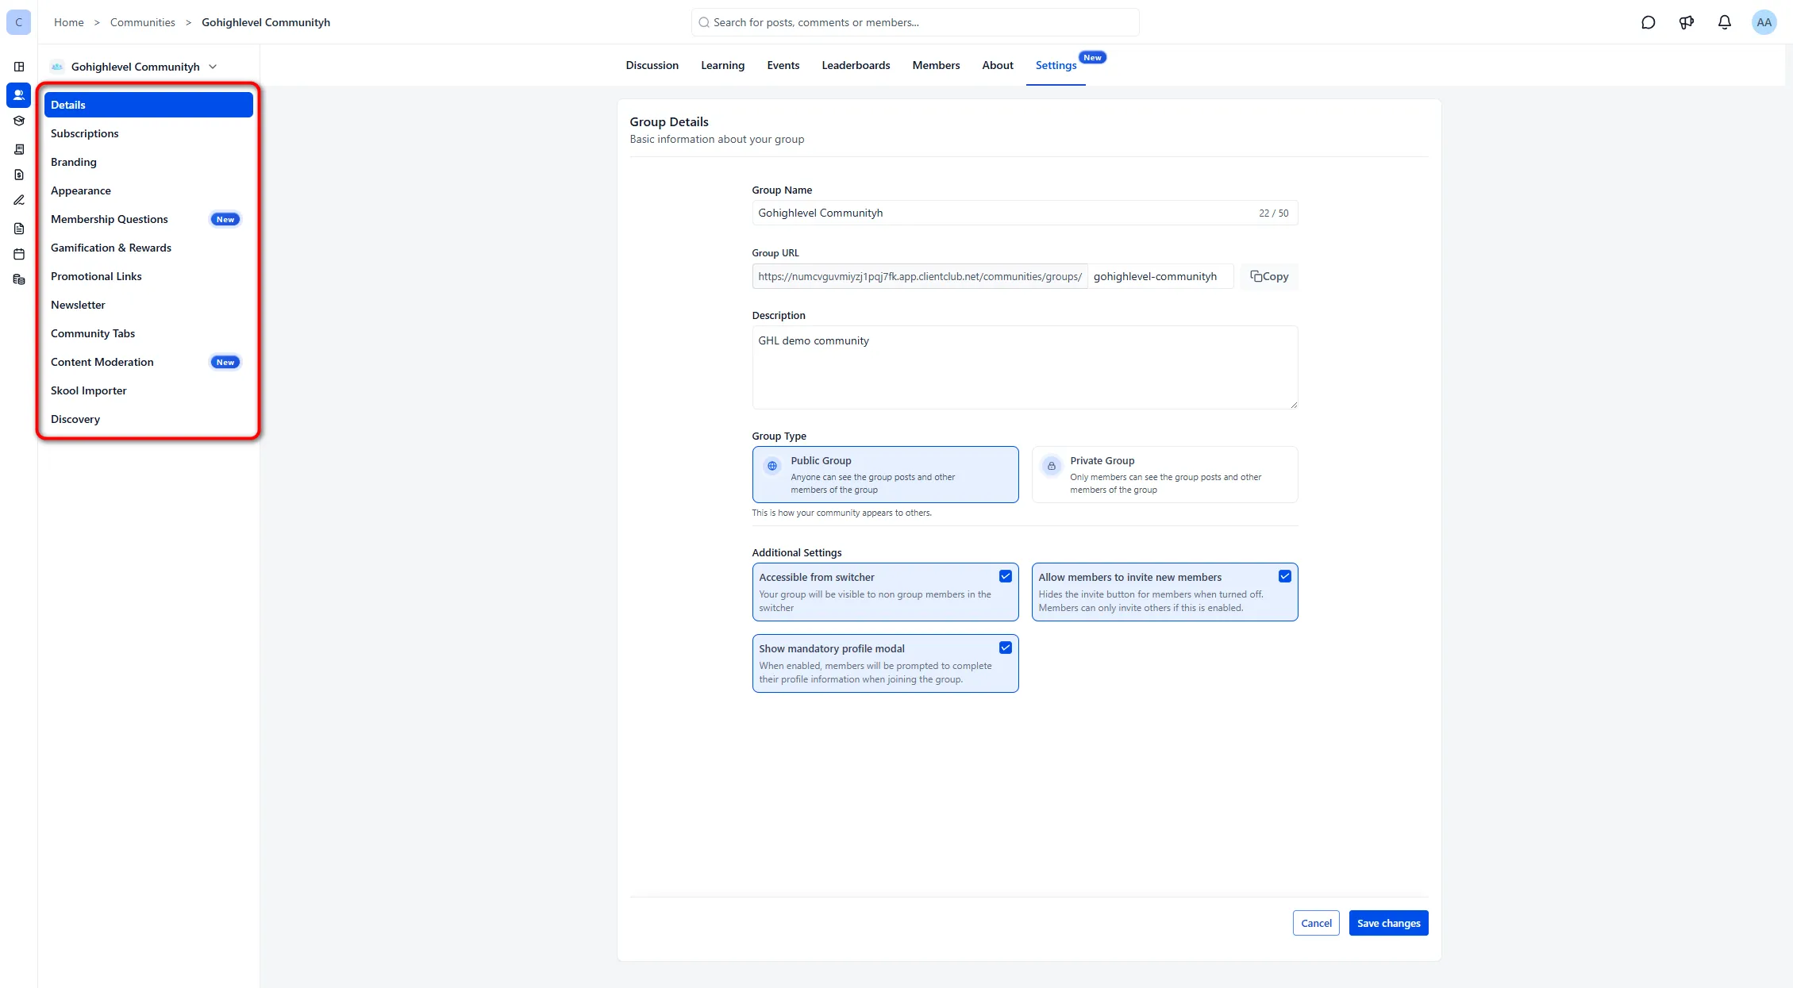This screenshot has height=988, width=1793.
Task: Copy the group URL
Action: click(1269, 276)
